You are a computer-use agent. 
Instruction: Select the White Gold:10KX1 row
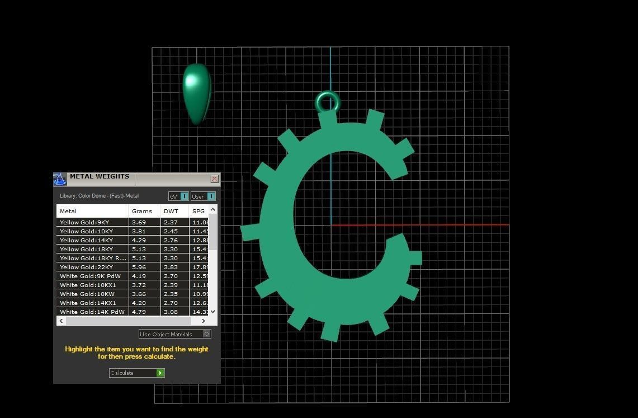click(133, 285)
